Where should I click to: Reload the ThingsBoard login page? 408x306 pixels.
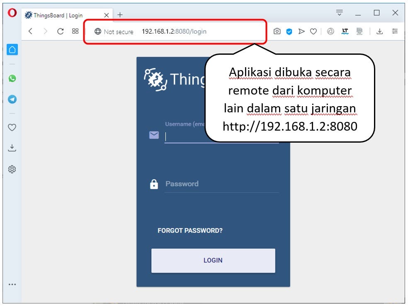click(61, 31)
